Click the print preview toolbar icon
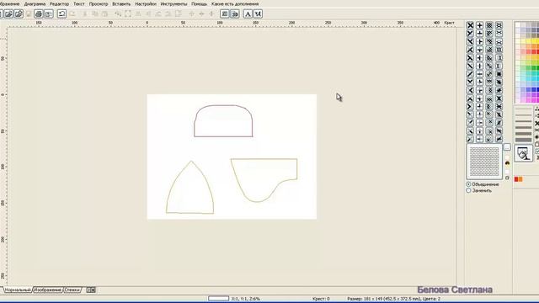Screen dimensions: 539x303 click(x=49, y=13)
